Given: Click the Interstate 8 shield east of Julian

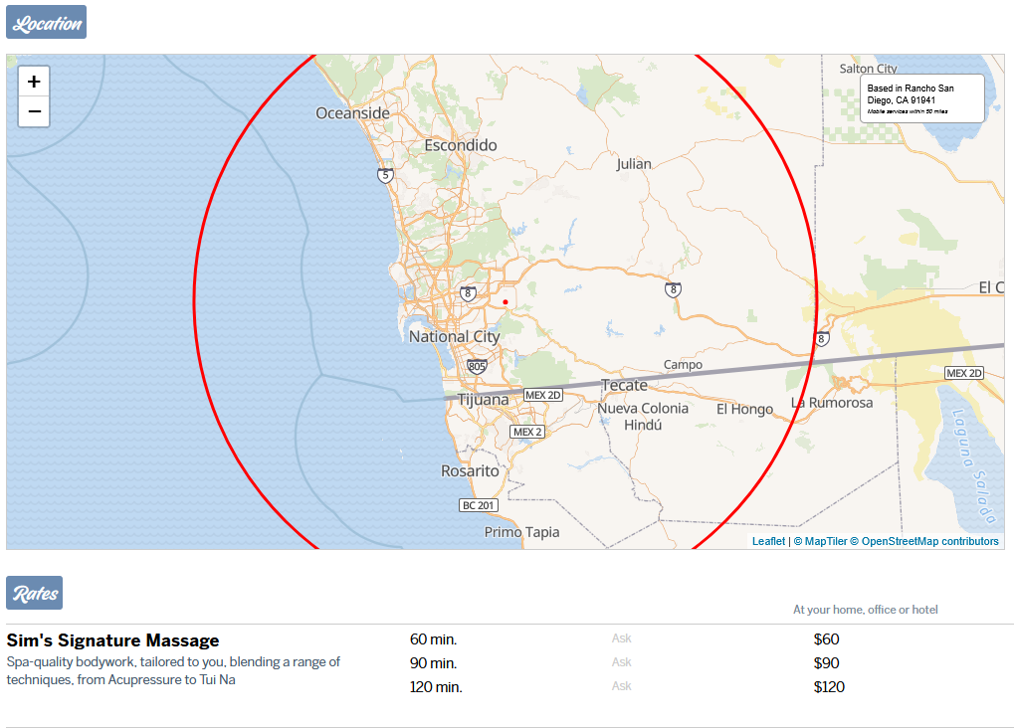Looking at the screenshot, I should (674, 289).
